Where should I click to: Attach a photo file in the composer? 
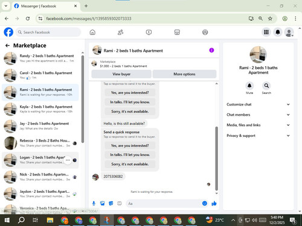pyautogui.click(x=102, y=204)
